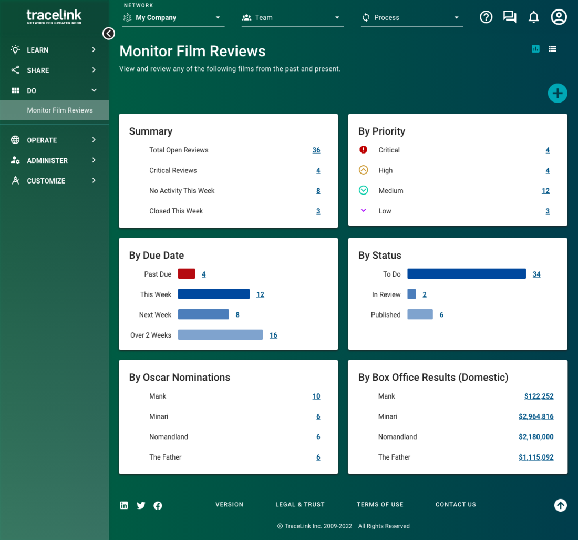Screen dimensions: 578x540
Task: Click the Total Open Reviews count 36
Action: tap(316, 150)
